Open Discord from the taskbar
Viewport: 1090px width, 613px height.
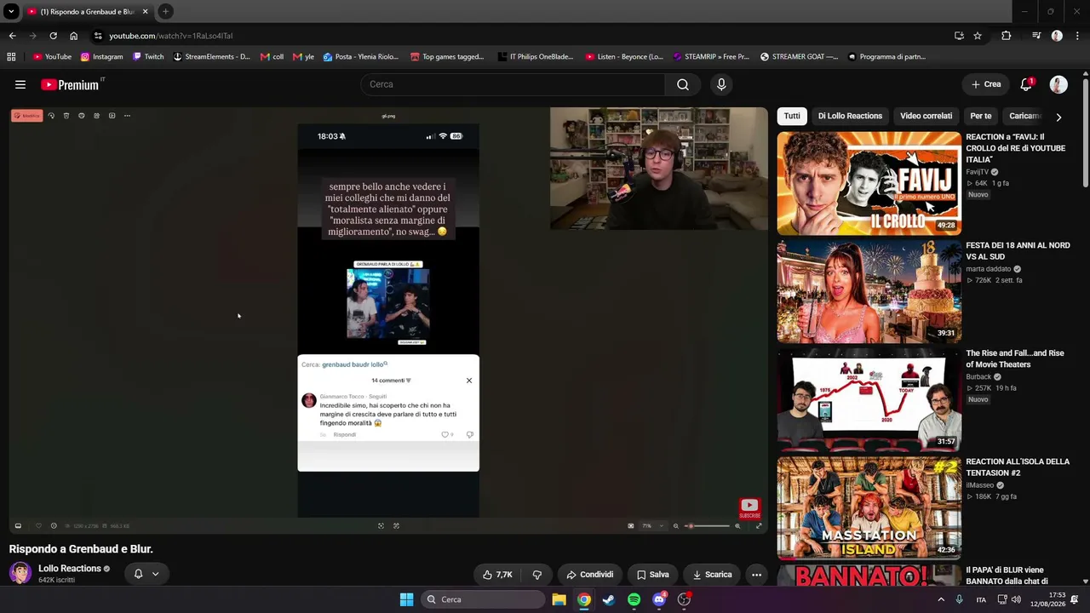[x=658, y=599]
